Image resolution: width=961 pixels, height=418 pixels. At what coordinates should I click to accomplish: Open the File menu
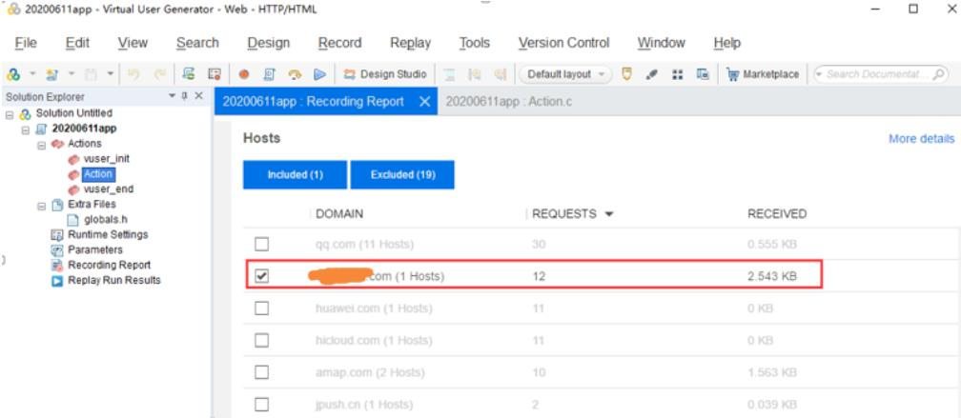(x=26, y=43)
